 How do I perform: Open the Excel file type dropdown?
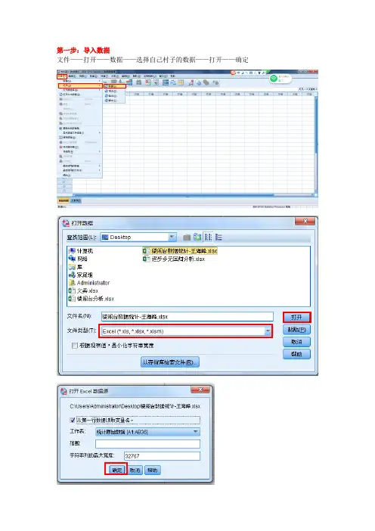click(268, 331)
